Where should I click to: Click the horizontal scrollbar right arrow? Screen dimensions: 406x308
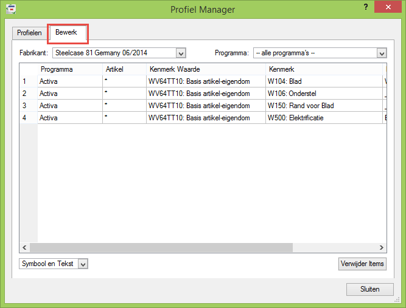click(382, 248)
